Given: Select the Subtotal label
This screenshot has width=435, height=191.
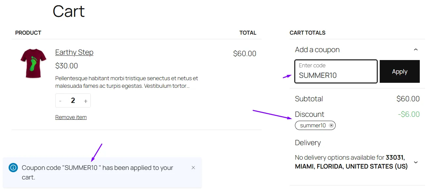Looking at the screenshot, I should [309, 99].
